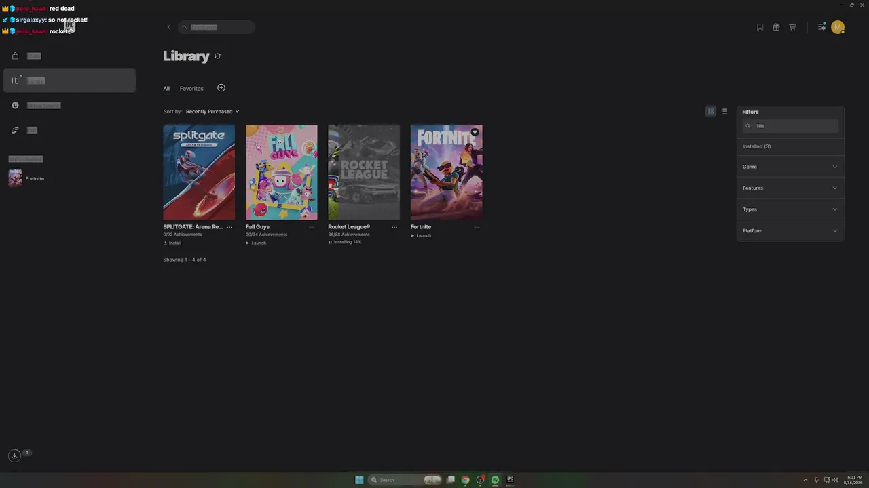Open microphone icon in system tray
Viewport: 869px width, 488px height.
pyautogui.click(x=816, y=480)
